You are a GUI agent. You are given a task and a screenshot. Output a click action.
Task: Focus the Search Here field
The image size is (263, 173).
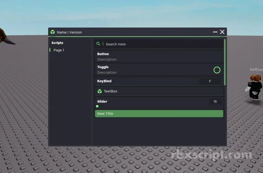click(159, 44)
